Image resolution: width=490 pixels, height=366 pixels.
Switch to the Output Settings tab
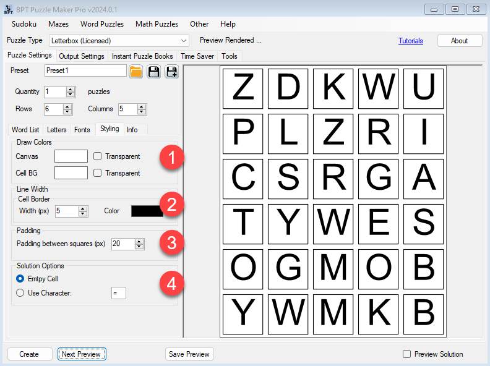(x=81, y=56)
